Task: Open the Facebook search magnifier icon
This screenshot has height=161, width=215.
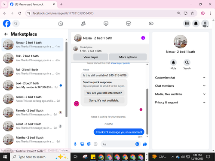Action: (16, 24)
